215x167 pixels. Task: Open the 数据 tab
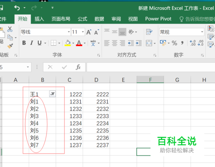click(x=99, y=19)
